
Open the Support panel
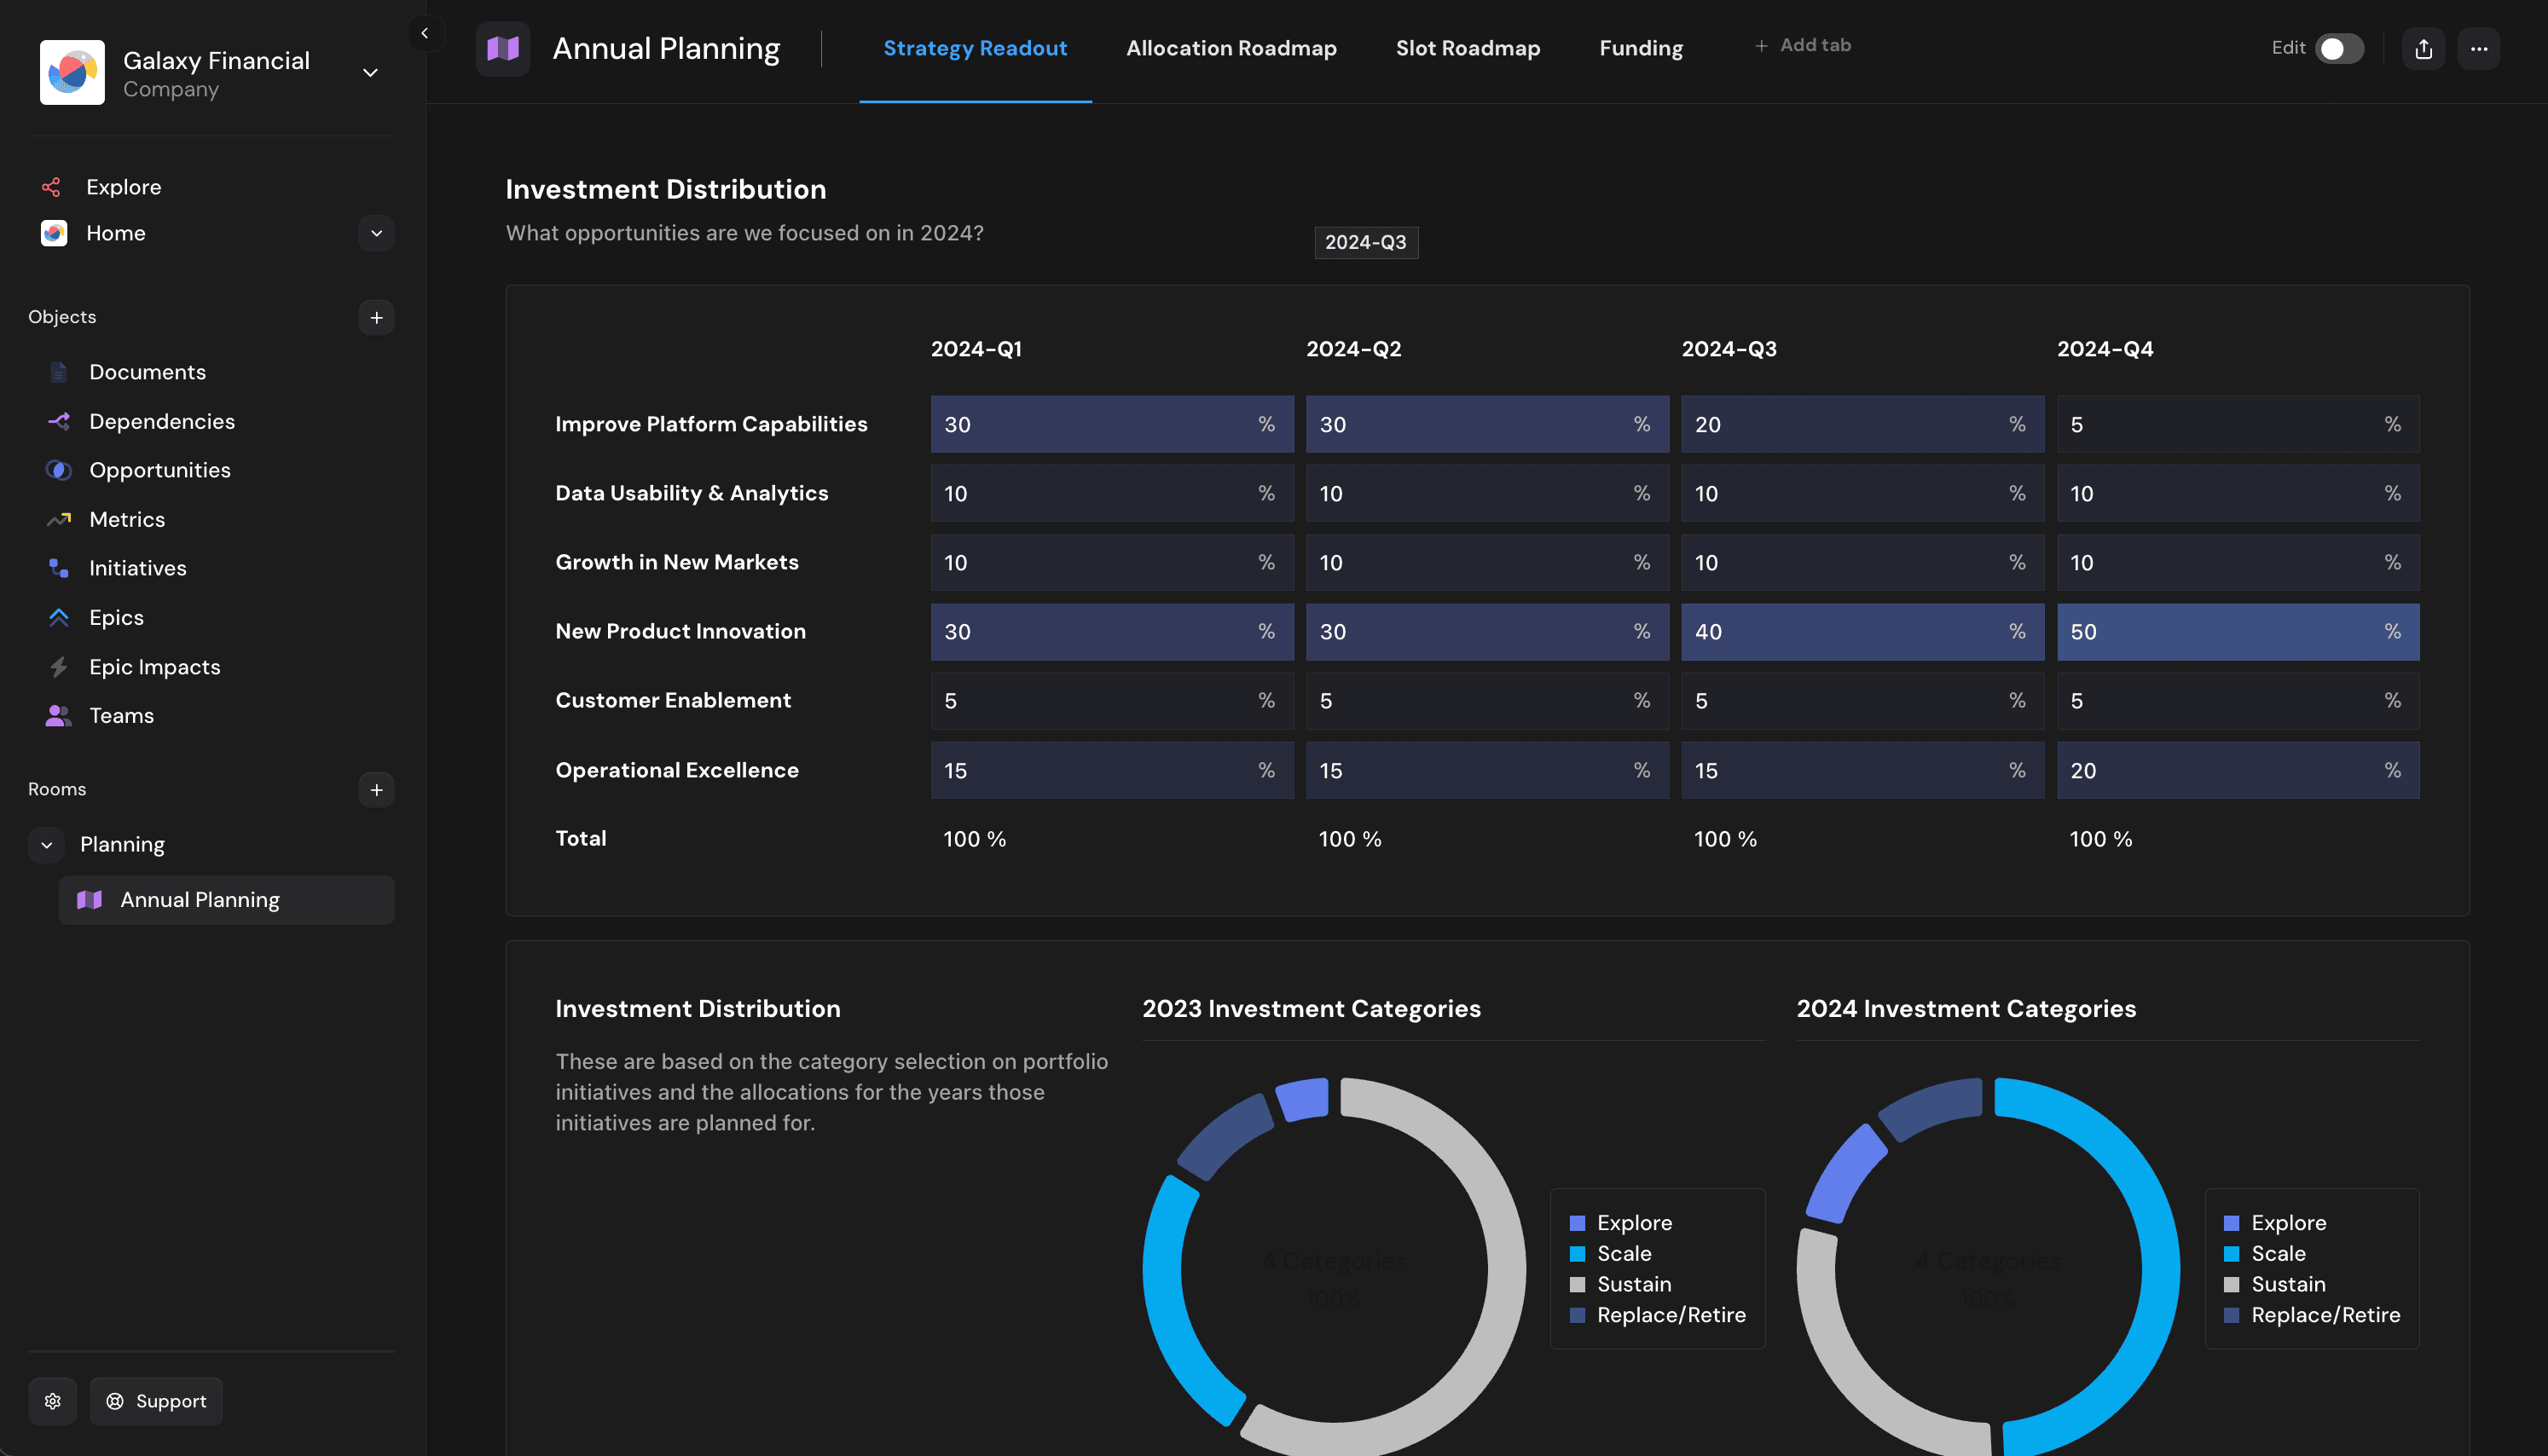pyautogui.click(x=155, y=1400)
